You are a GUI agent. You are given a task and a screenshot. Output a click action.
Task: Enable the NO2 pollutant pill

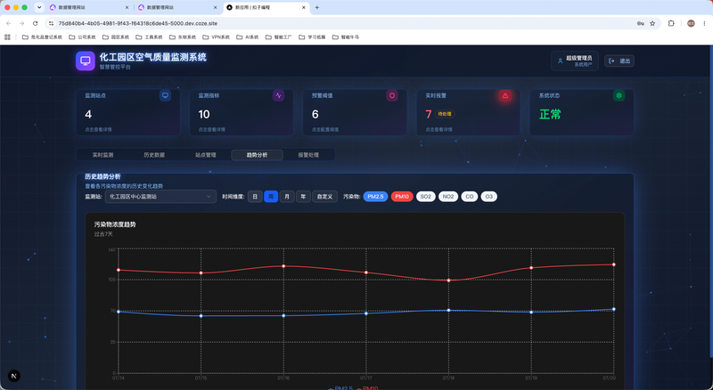click(x=448, y=197)
